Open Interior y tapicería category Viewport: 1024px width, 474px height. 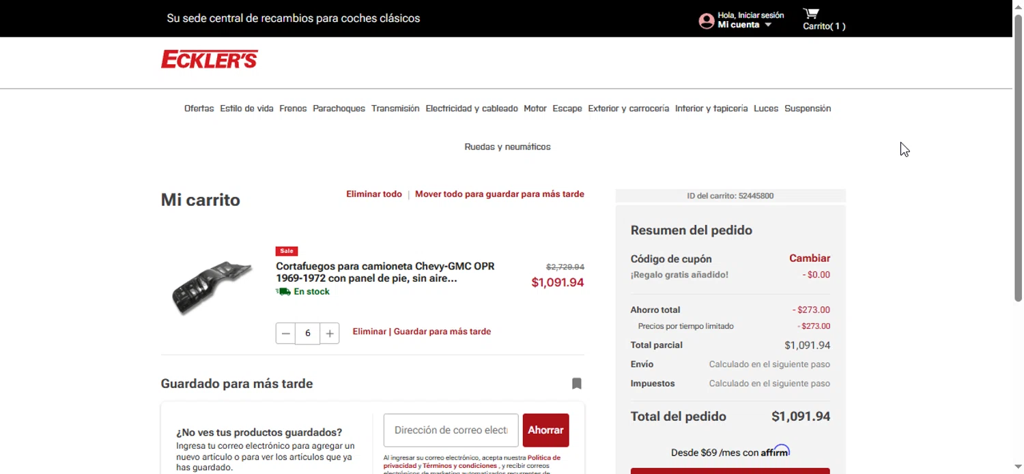711,108
